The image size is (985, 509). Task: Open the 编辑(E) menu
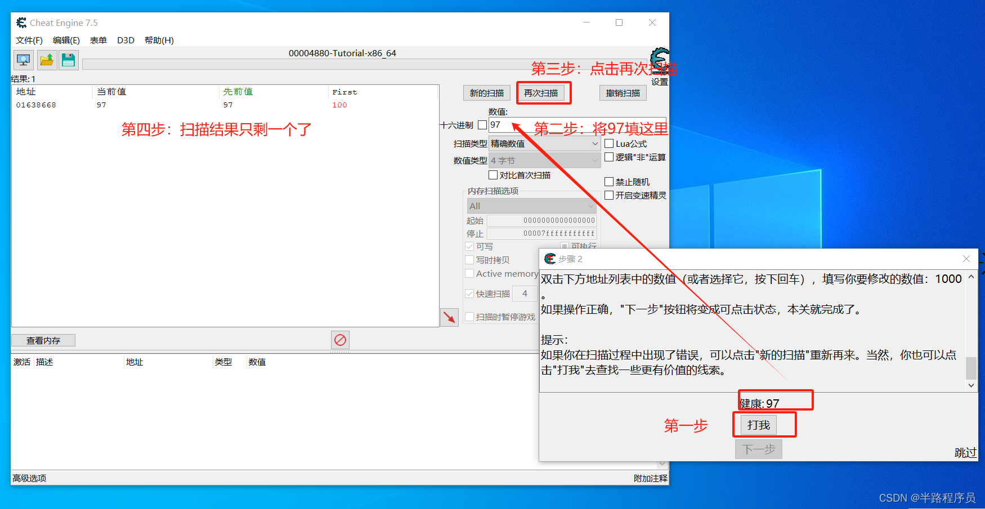point(66,40)
